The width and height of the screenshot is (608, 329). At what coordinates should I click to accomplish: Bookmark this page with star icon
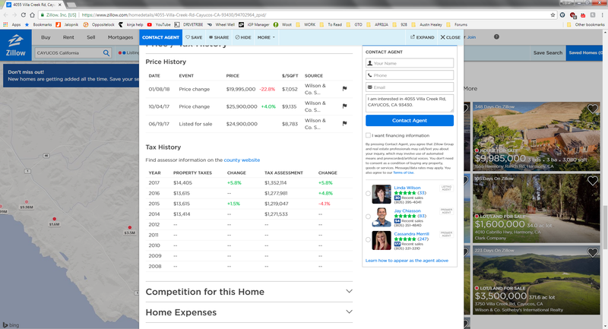tap(553, 14)
